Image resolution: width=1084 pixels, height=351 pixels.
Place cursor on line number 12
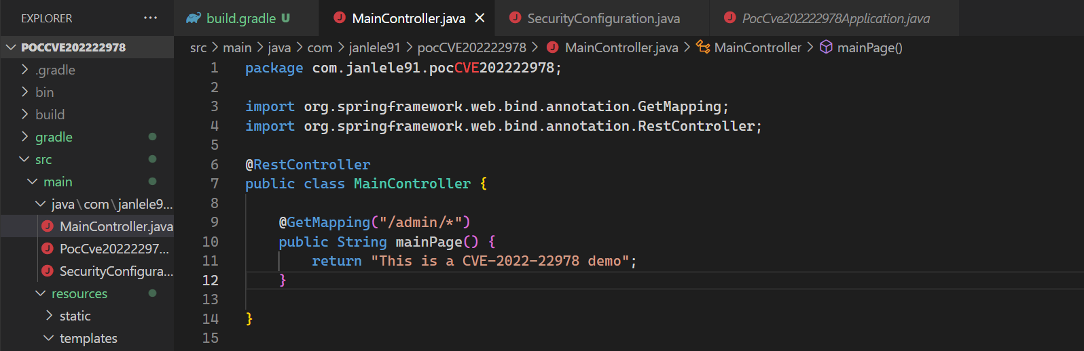coord(211,281)
